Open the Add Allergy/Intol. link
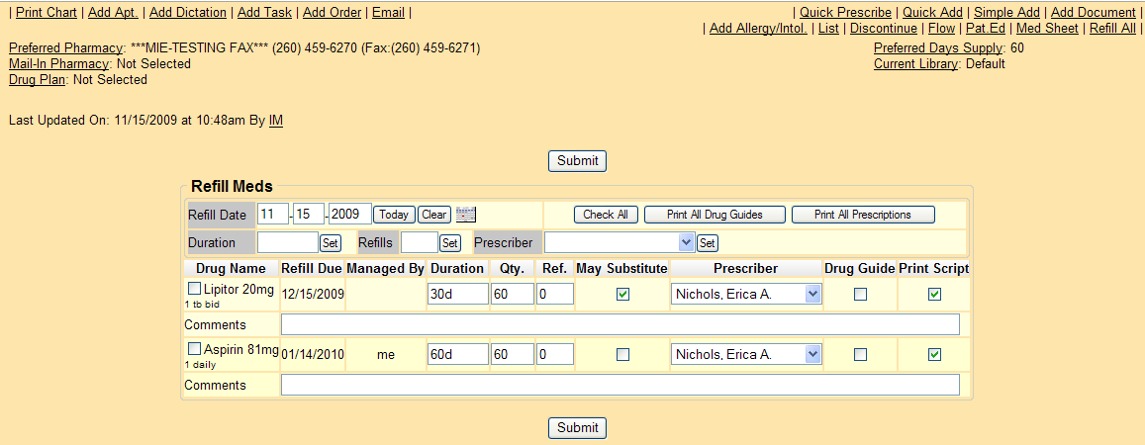The height and width of the screenshot is (445, 1145). [758, 29]
